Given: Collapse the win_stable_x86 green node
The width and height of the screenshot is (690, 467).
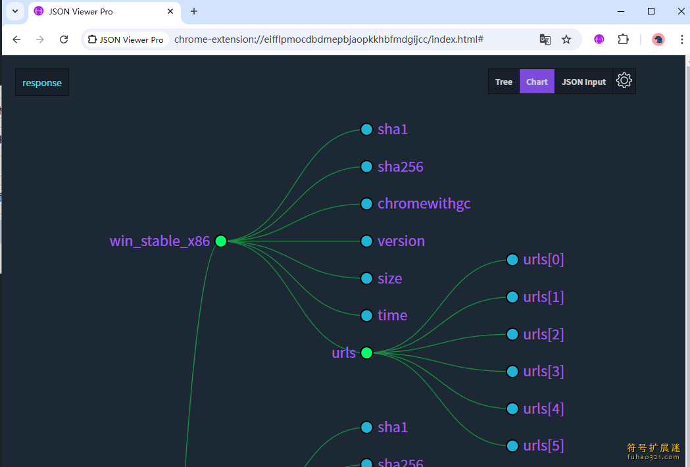Looking at the screenshot, I should (221, 241).
